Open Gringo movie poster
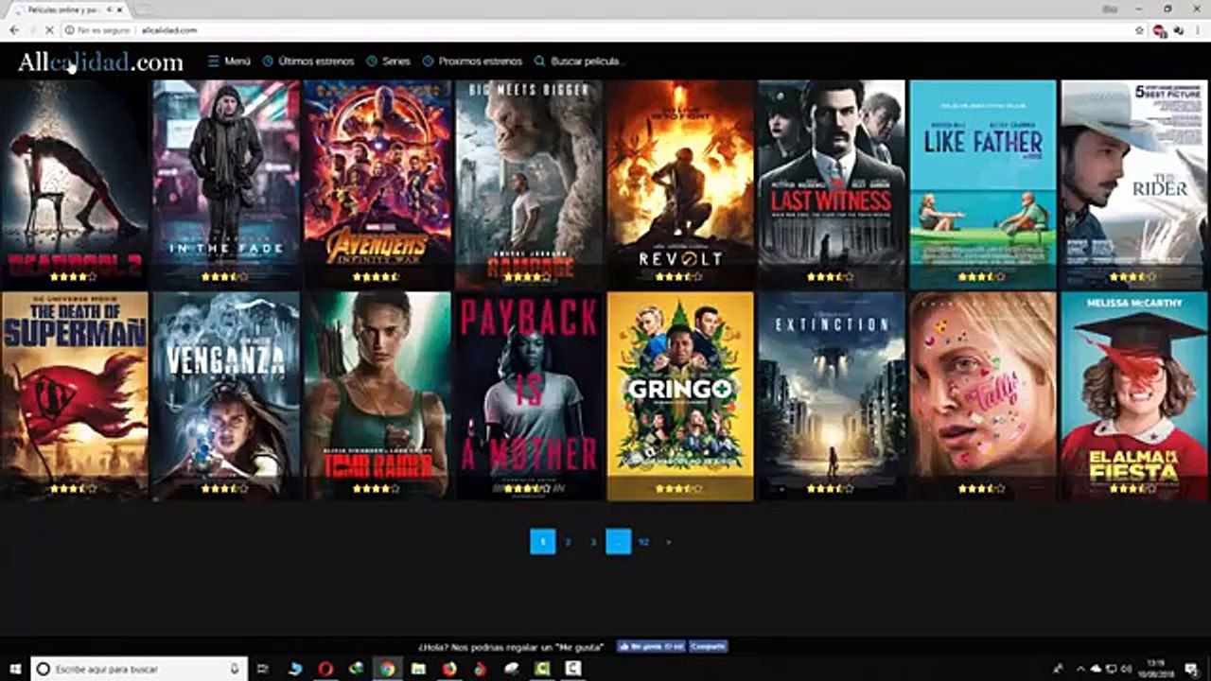 point(680,396)
